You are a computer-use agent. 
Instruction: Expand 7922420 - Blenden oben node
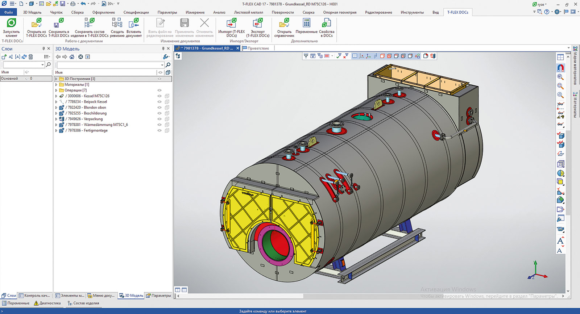coord(56,108)
